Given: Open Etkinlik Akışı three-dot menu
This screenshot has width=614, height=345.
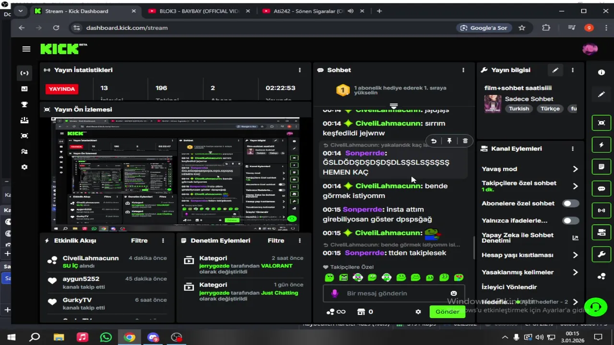Looking at the screenshot, I should pyautogui.click(x=163, y=241).
